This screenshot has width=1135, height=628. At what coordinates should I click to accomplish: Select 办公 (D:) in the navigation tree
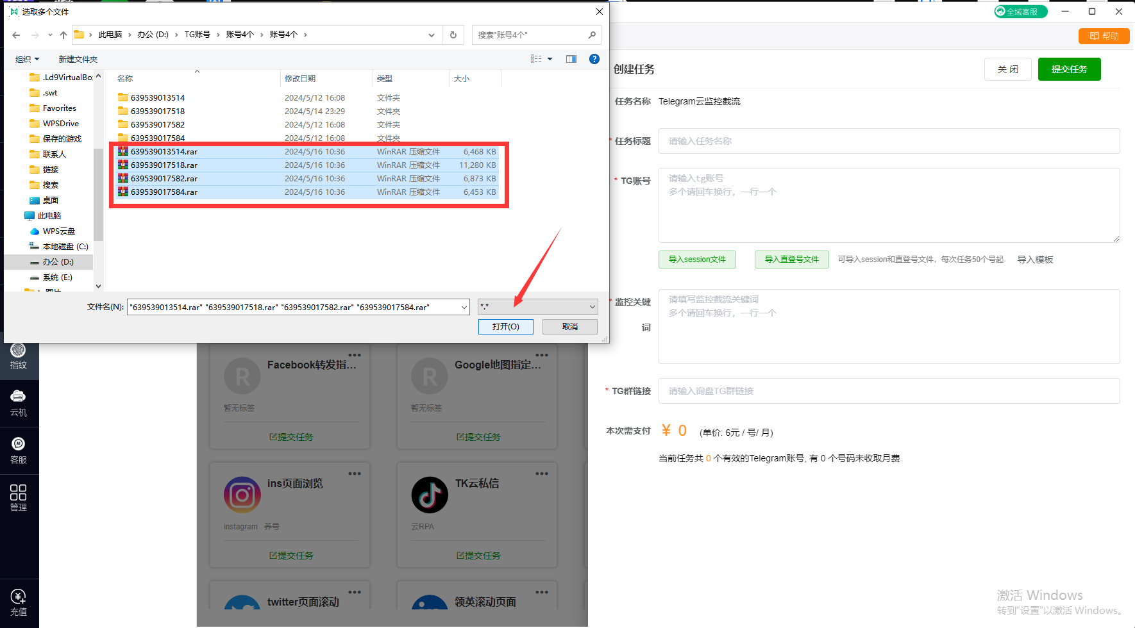(58, 262)
